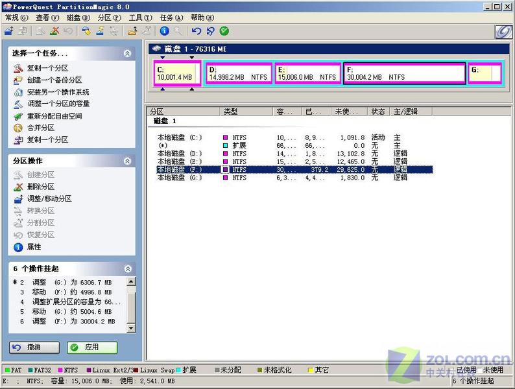
Task: Click the 主/逻辑 column header
Action: click(411, 112)
